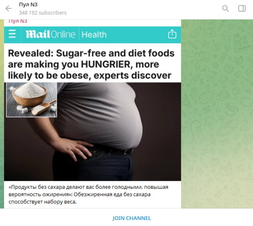Click the word HUNGRIER in headline
The width and height of the screenshot is (253, 226).
105,64
